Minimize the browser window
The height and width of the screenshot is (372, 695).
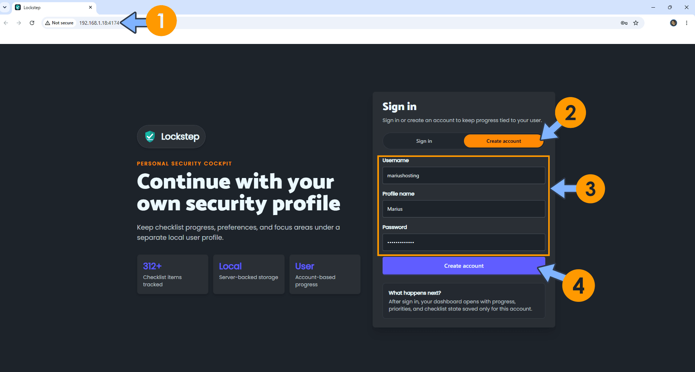[653, 7]
